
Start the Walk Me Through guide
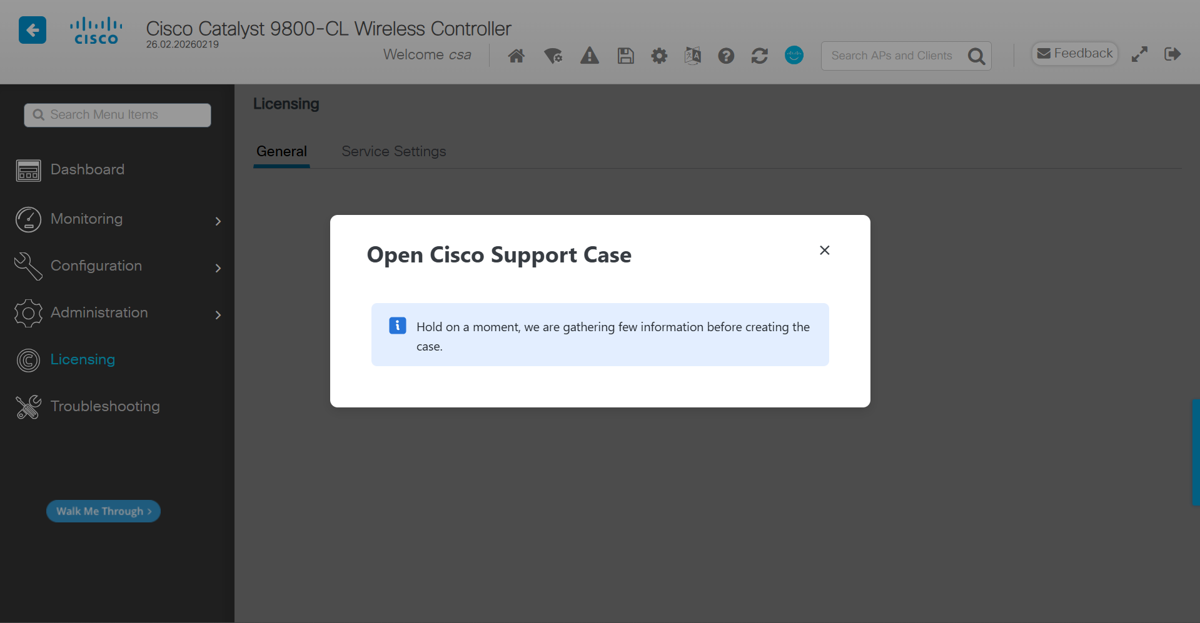[x=103, y=511]
